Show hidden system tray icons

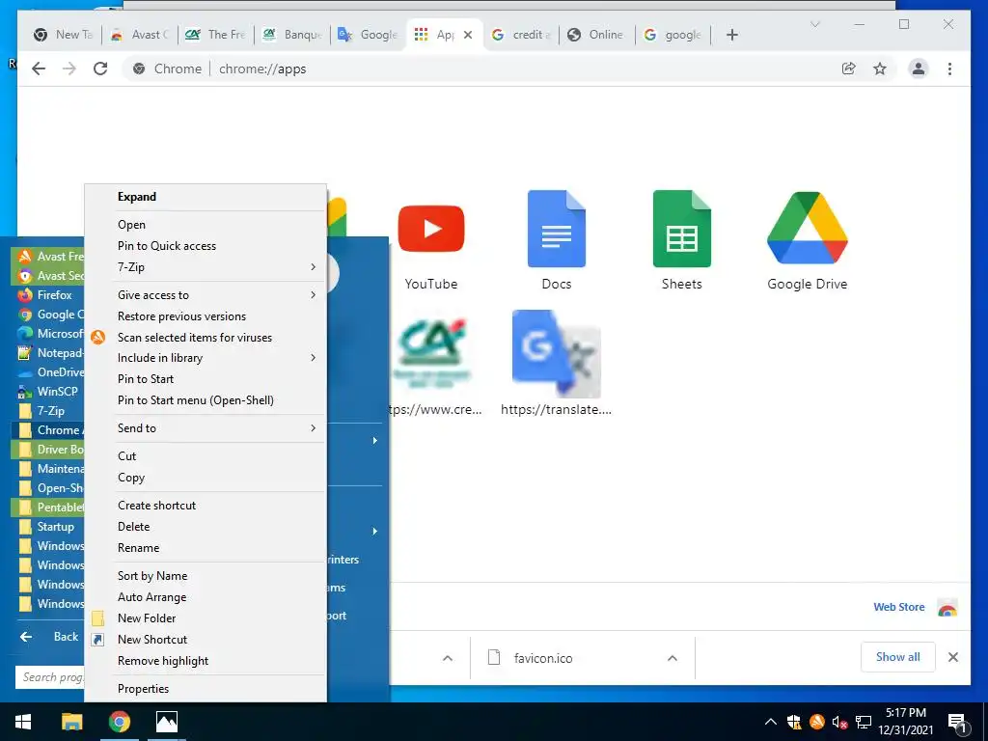(x=771, y=722)
